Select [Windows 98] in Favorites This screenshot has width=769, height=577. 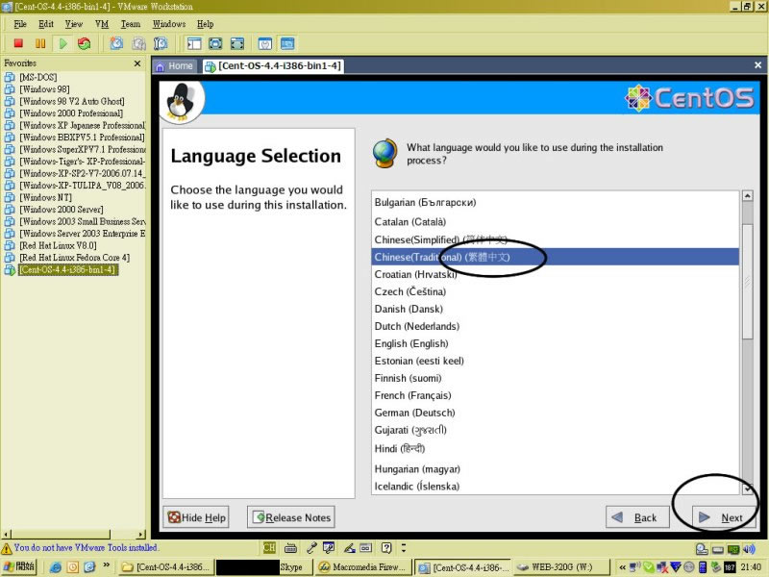[44, 89]
